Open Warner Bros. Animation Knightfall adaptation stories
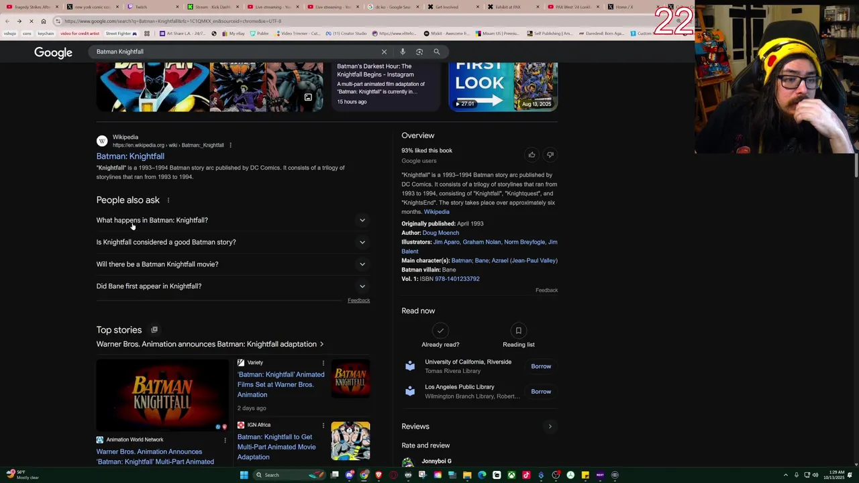This screenshot has width=859, height=483. click(209, 344)
